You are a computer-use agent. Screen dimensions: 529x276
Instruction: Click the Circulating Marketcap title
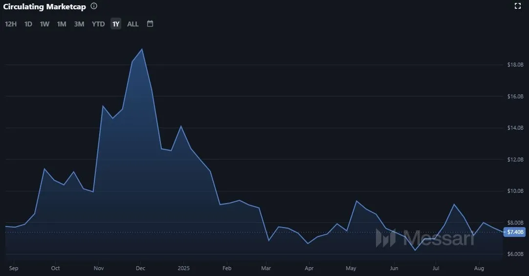point(44,7)
